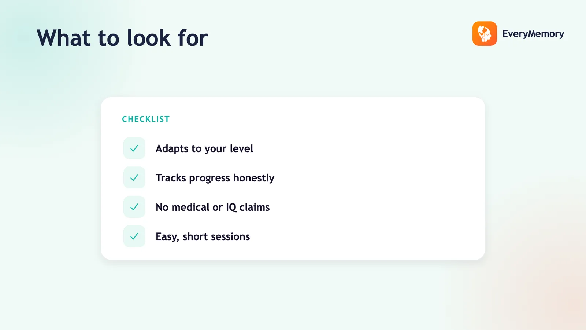Click the Adapts to your level text

(x=204, y=148)
